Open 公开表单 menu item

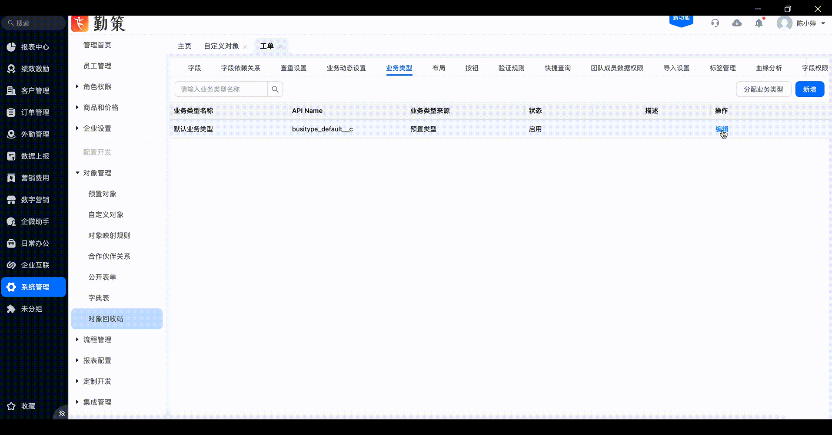pos(103,277)
